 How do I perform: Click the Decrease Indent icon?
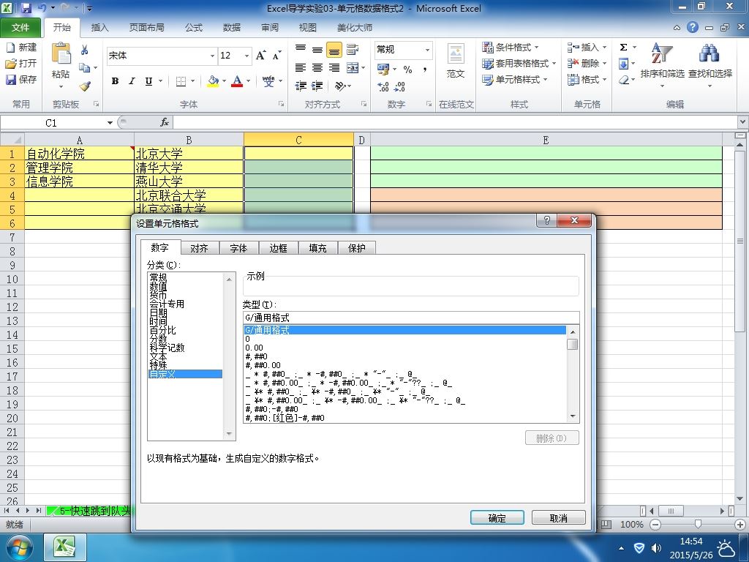301,86
